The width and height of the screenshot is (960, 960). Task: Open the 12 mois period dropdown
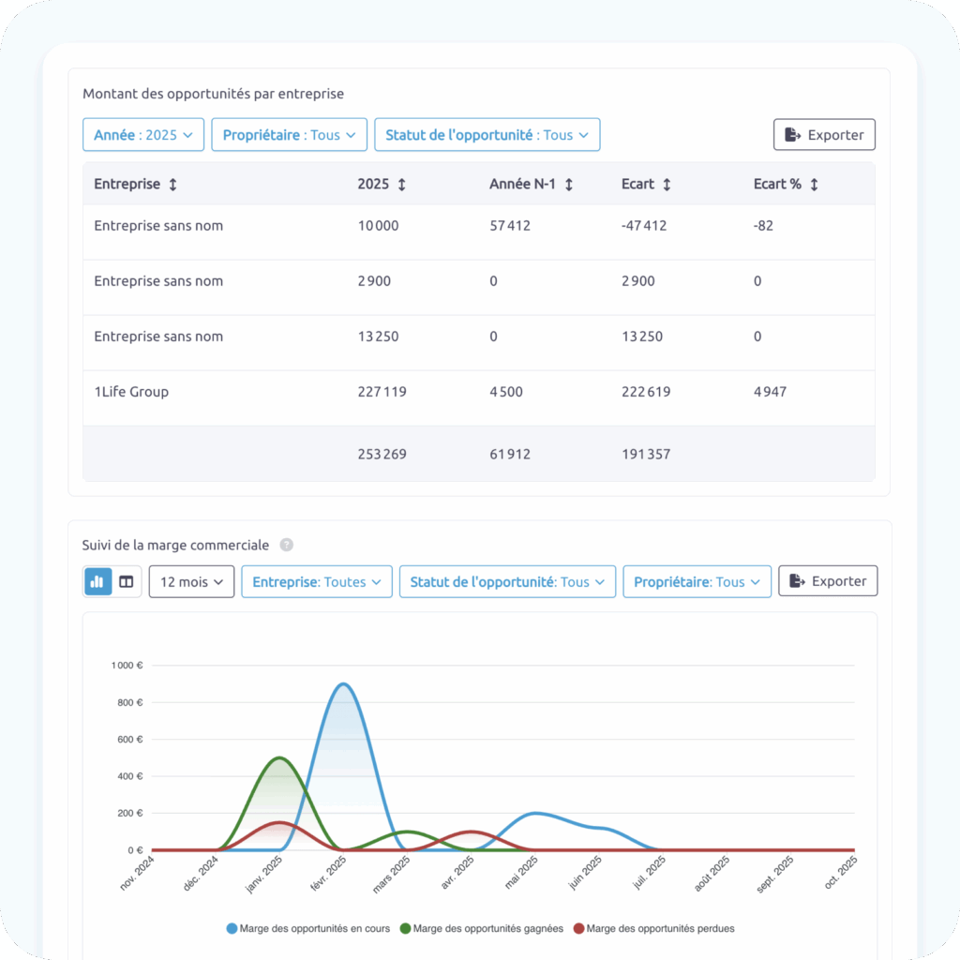pos(191,581)
